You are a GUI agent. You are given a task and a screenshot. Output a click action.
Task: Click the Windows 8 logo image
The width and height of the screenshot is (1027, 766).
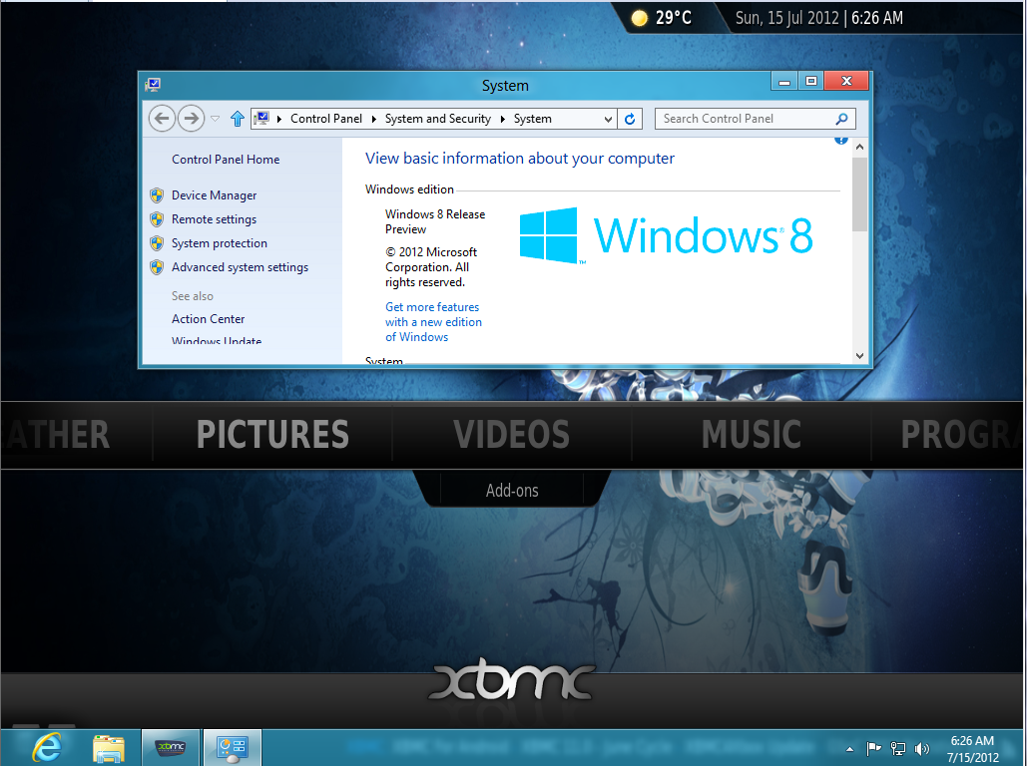666,235
